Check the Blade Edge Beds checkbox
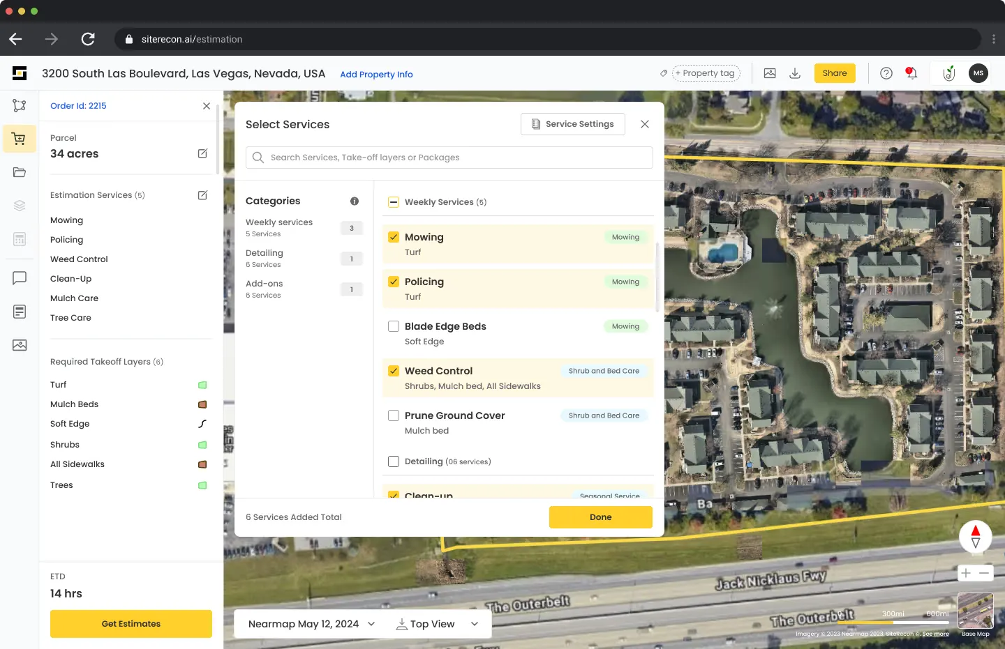 [x=394, y=326]
